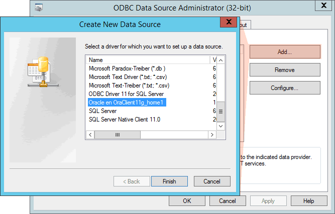Image resolution: width=335 pixels, height=214 pixels.
Task: Click the Configure... button in ODBC Administrator
Action: coord(285,88)
